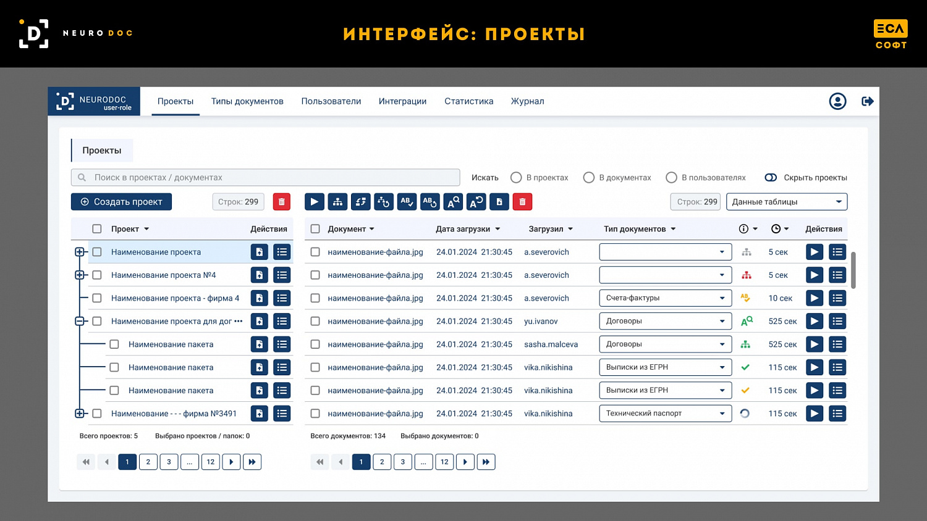The height and width of the screenshot is (521, 927).
Task: Click red trash icon in documents toolbar
Action: point(522,202)
